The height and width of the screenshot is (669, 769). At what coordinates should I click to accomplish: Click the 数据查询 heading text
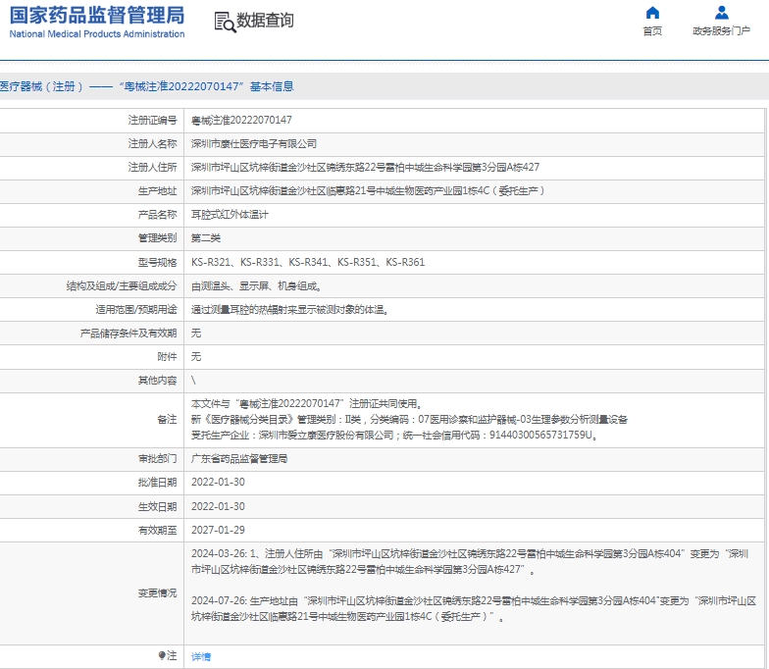(265, 20)
